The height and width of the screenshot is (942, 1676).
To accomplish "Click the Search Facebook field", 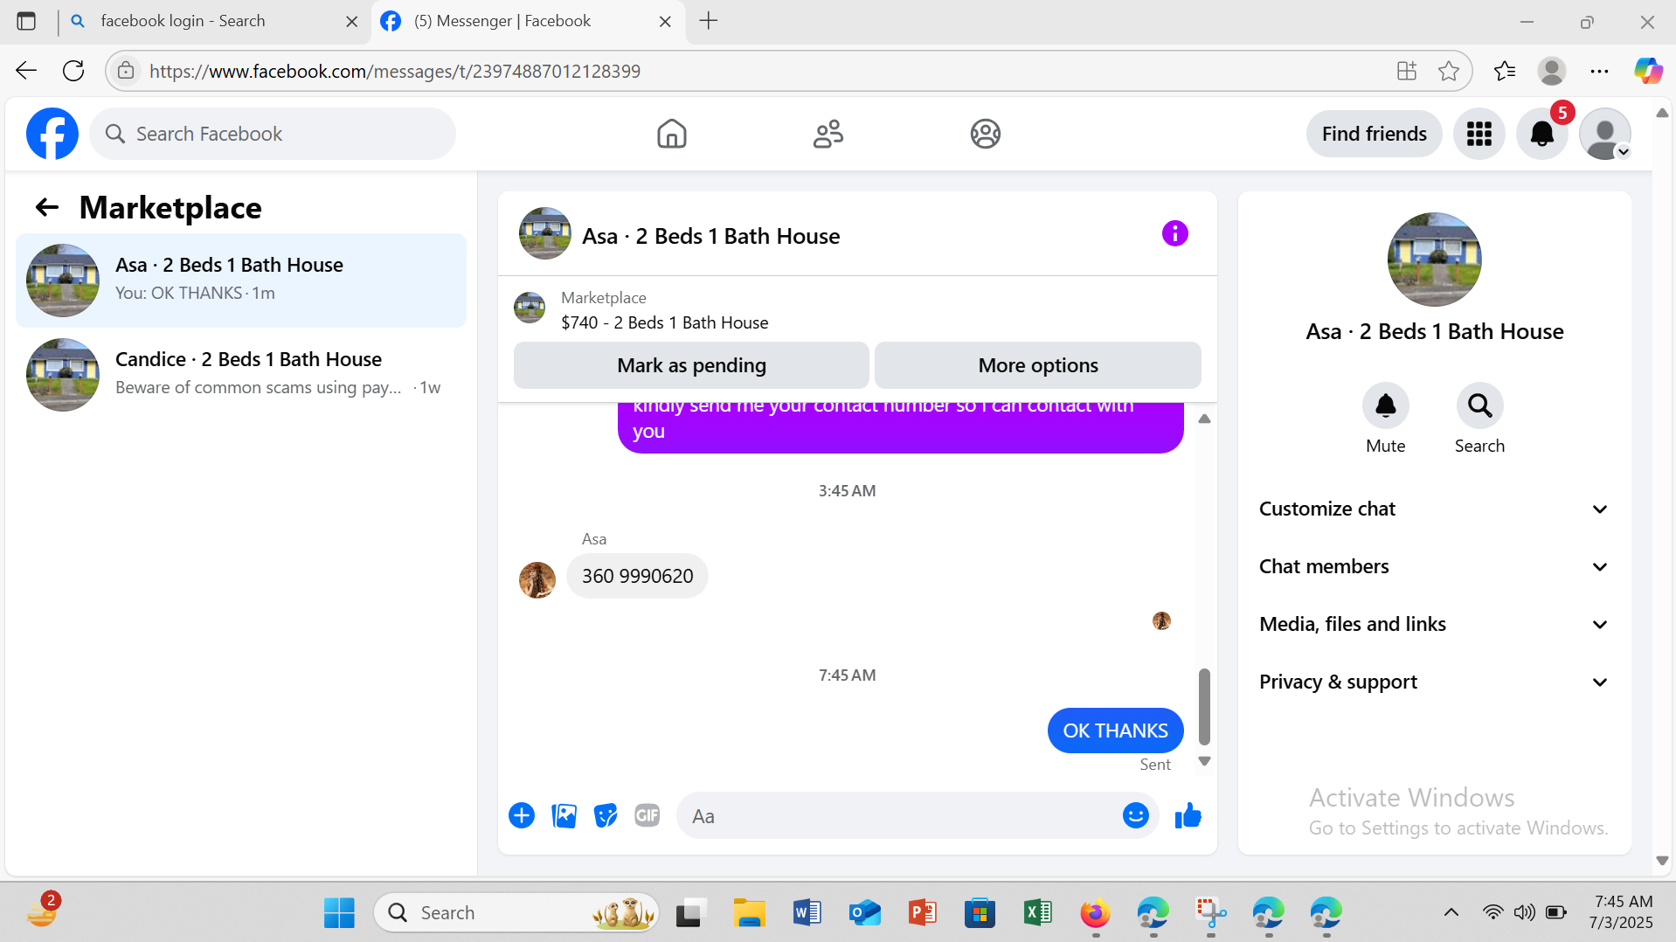I will point(273,134).
